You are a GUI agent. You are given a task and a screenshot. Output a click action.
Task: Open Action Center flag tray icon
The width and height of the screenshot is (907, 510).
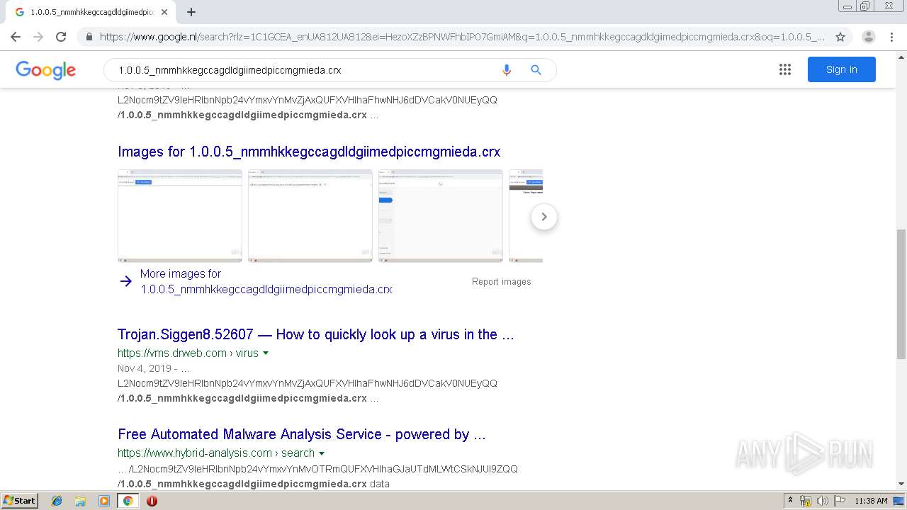point(839,501)
